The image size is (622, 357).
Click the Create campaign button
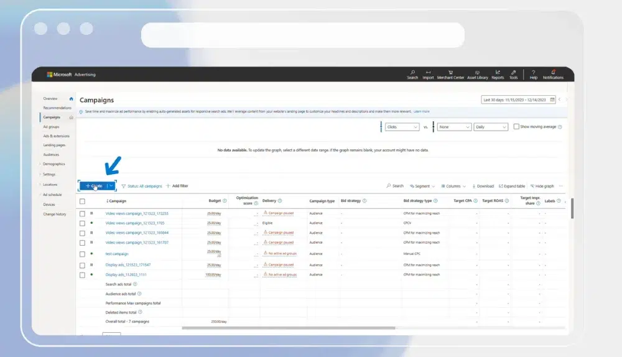(94, 185)
